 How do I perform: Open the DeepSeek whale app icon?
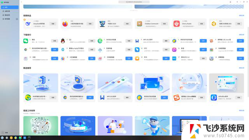tap(28, 24)
